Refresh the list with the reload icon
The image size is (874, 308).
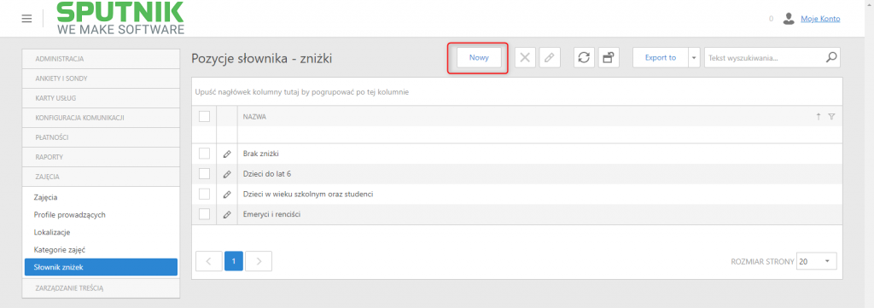(584, 57)
